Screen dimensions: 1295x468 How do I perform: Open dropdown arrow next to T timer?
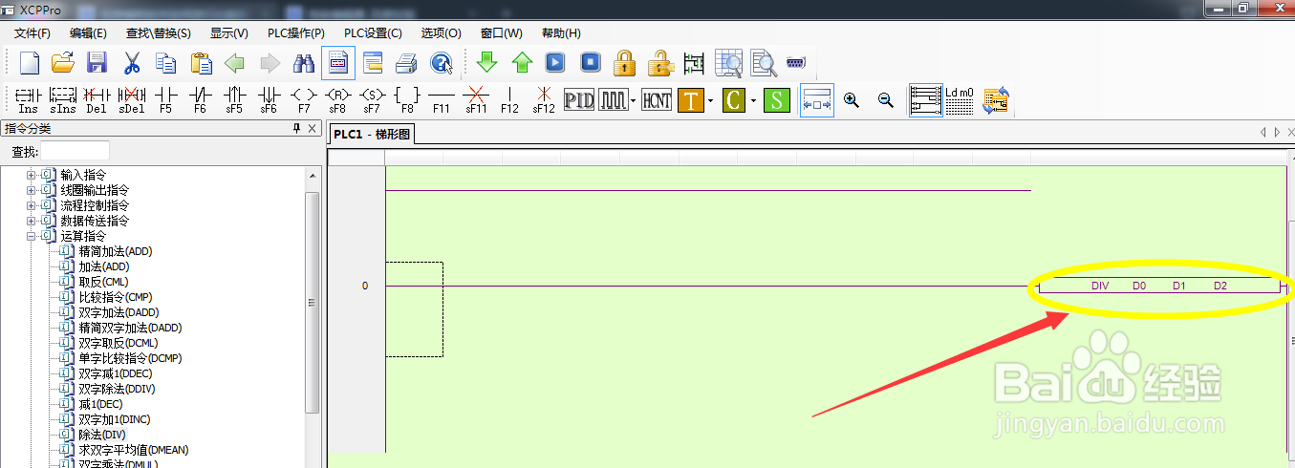point(710,99)
